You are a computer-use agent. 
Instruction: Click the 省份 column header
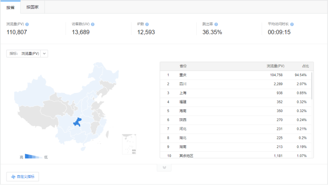183,66
